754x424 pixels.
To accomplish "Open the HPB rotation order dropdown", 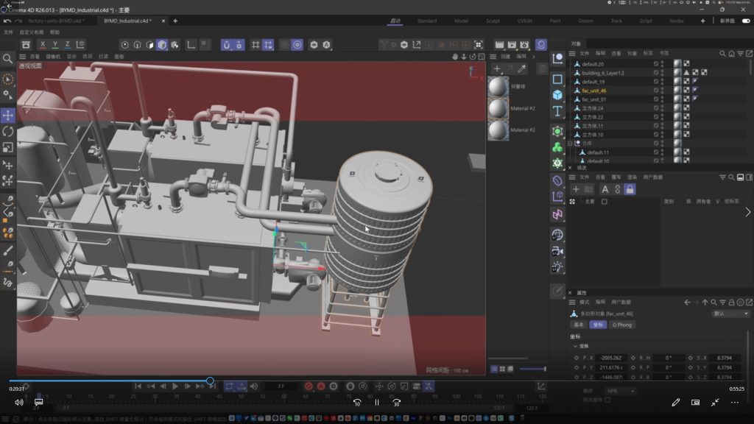I will (620, 391).
